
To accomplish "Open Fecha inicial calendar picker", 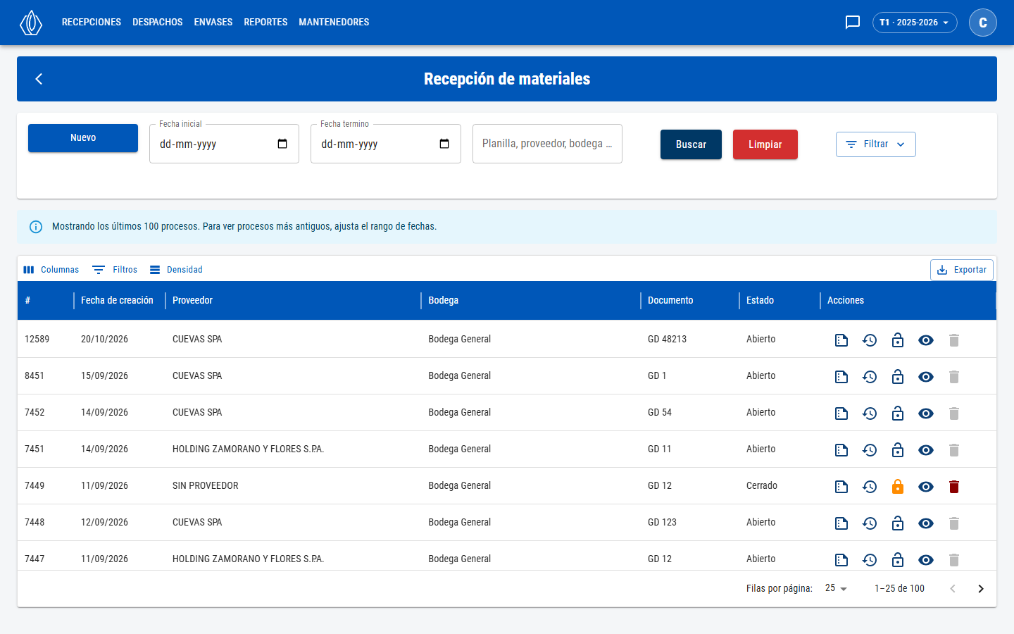I will pyautogui.click(x=282, y=144).
